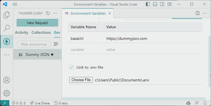
Task: Uncheck the Link to .env file checkbox
Action: 72,67
